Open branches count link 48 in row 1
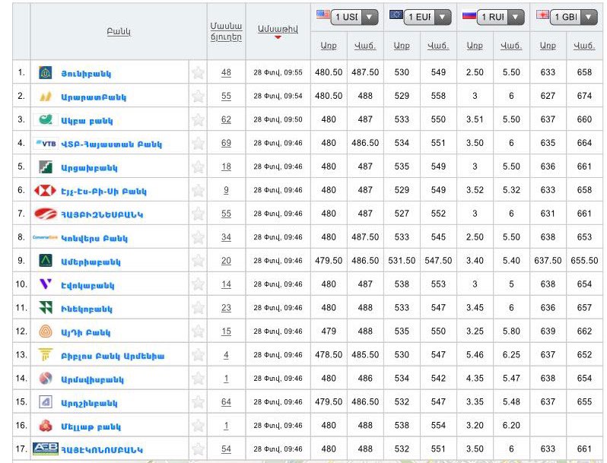The image size is (607, 463). [226, 72]
